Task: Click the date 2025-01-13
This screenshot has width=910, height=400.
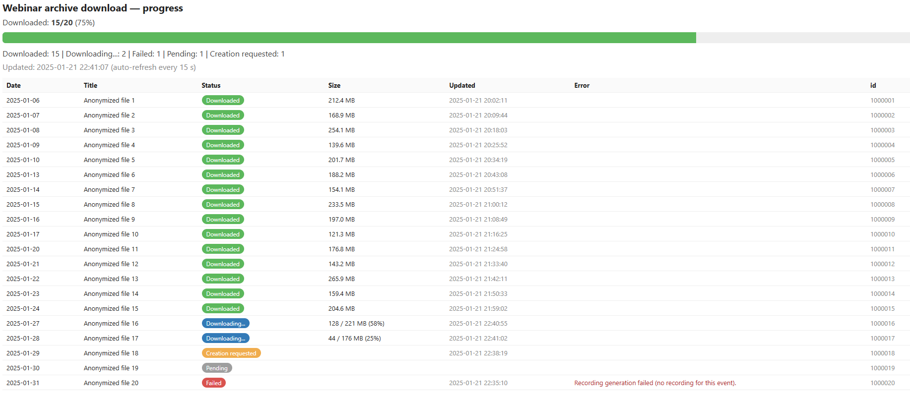Action: tap(23, 174)
